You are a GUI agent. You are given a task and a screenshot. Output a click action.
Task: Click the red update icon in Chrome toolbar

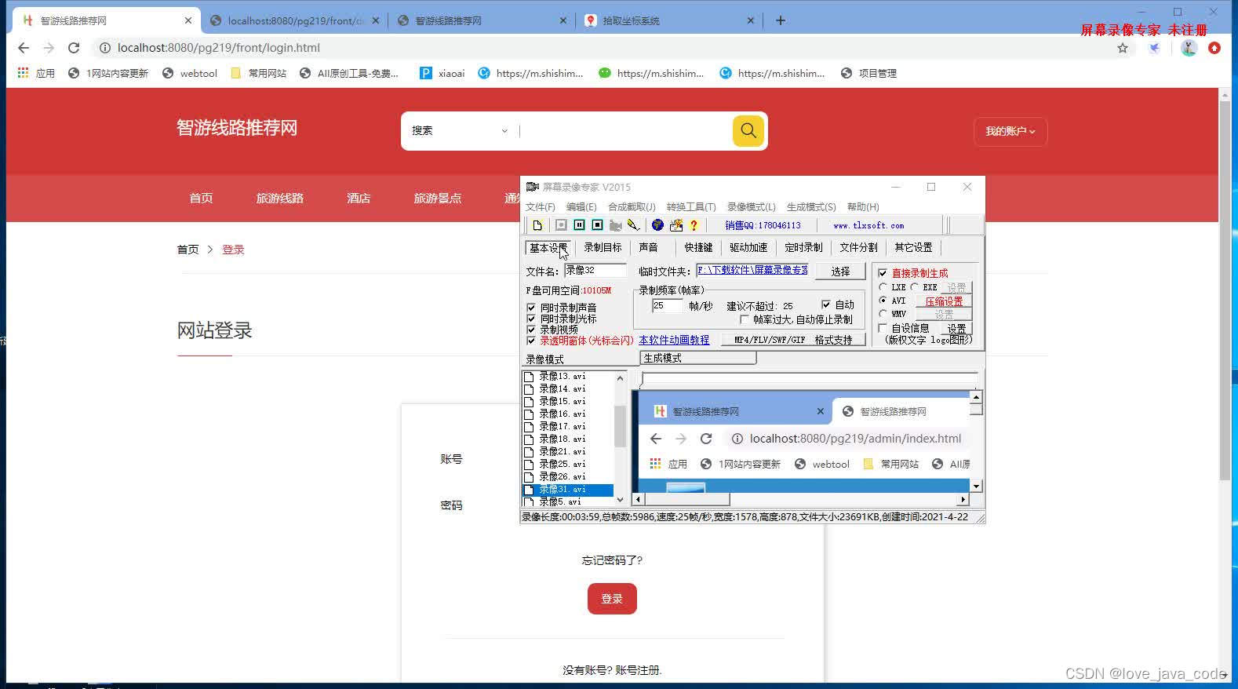[x=1214, y=48]
